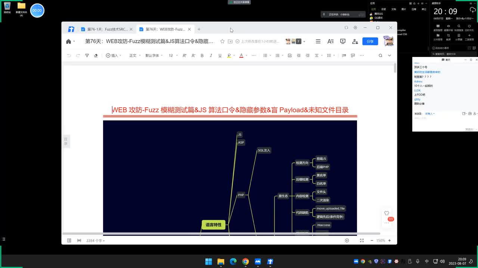Collapse the toolbar with chevron
The height and width of the screenshot is (268, 478).
[389, 55]
